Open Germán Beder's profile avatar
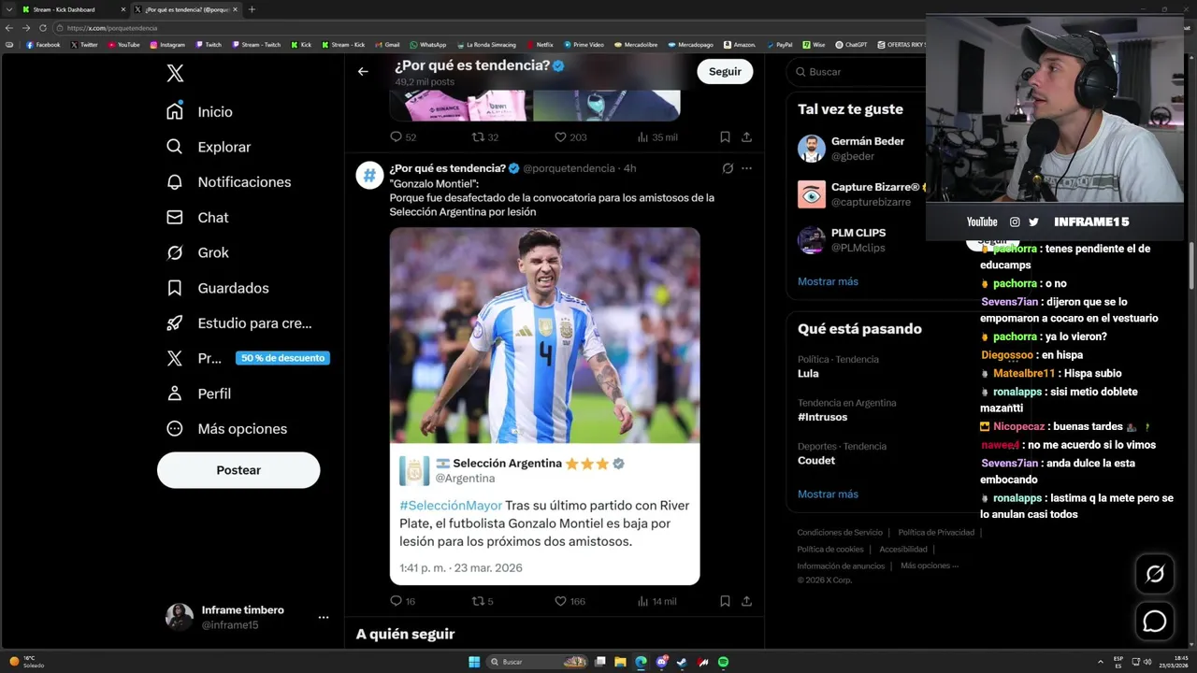1197x673 pixels. pos(812,149)
